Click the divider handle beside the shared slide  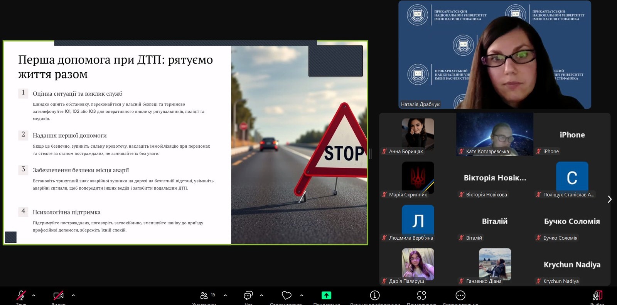tap(371, 154)
